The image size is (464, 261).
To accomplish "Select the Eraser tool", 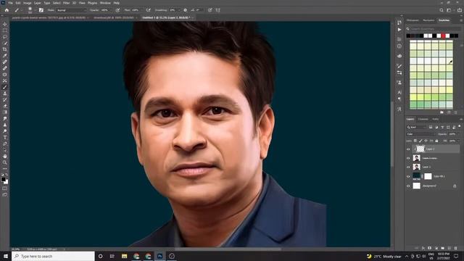I will pos(5,106).
